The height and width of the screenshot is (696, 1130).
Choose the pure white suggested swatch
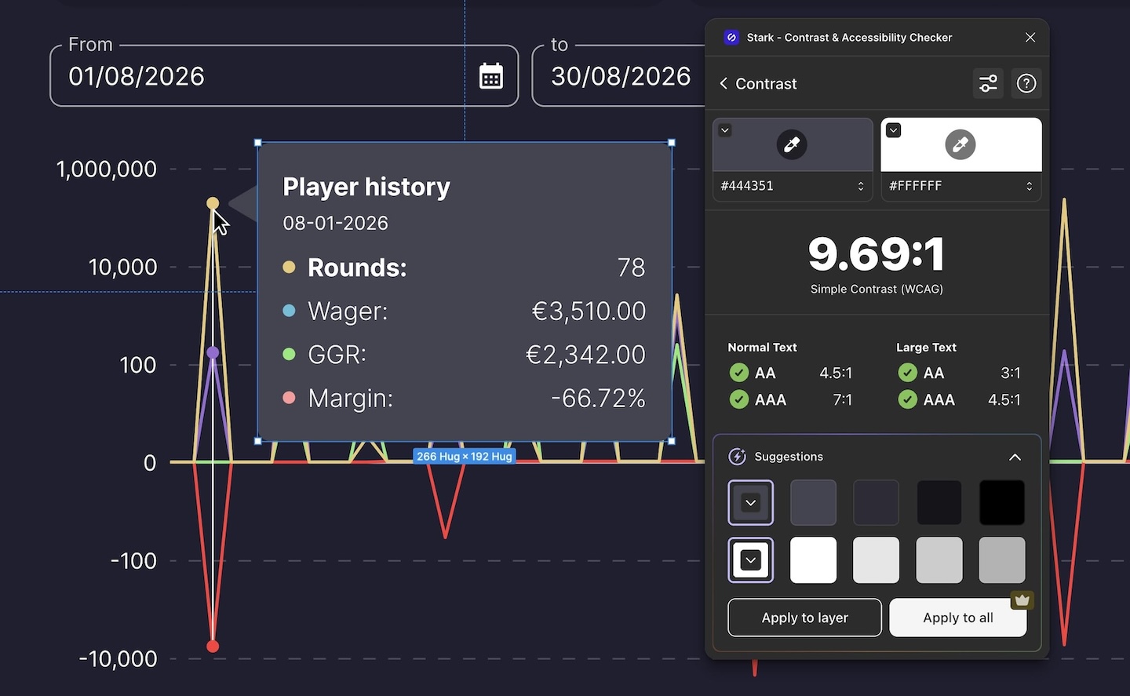(x=813, y=560)
